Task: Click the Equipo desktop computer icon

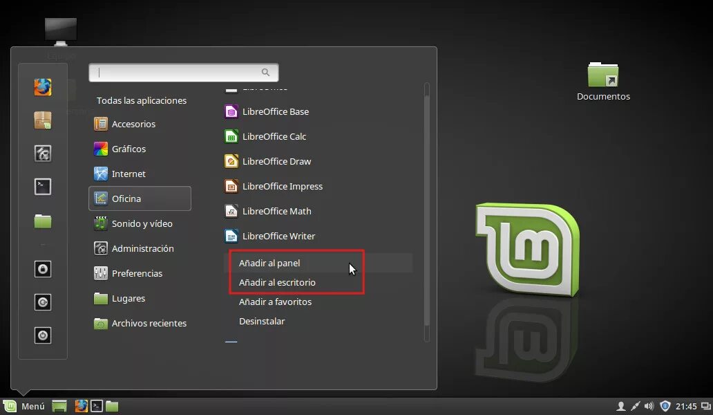Action: pyautogui.click(x=61, y=32)
